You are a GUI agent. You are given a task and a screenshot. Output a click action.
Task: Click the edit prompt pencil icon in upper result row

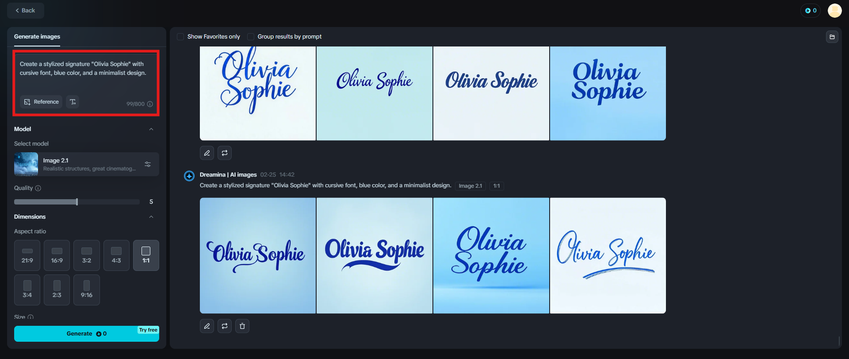coord(207,153)
